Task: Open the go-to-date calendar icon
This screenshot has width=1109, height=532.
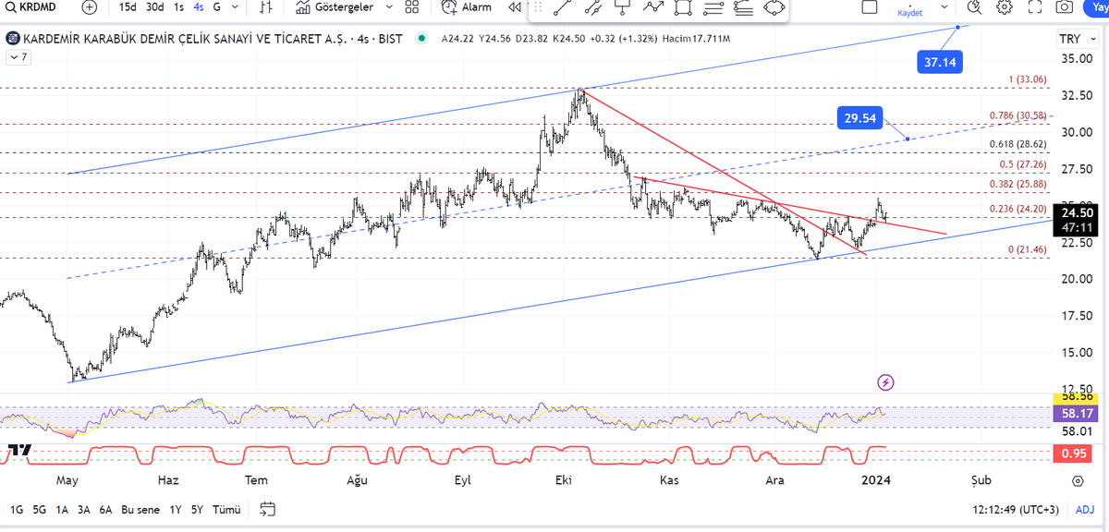Action: 268,509
